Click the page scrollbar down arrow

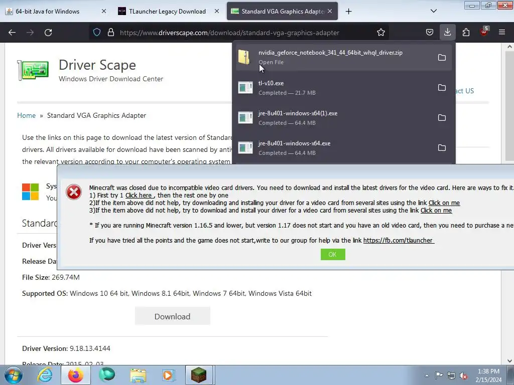509,361
